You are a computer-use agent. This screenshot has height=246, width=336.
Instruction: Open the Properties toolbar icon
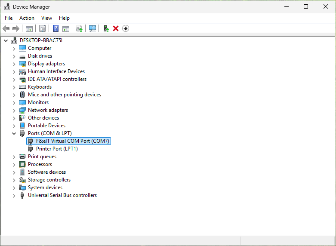coord(43,28)
